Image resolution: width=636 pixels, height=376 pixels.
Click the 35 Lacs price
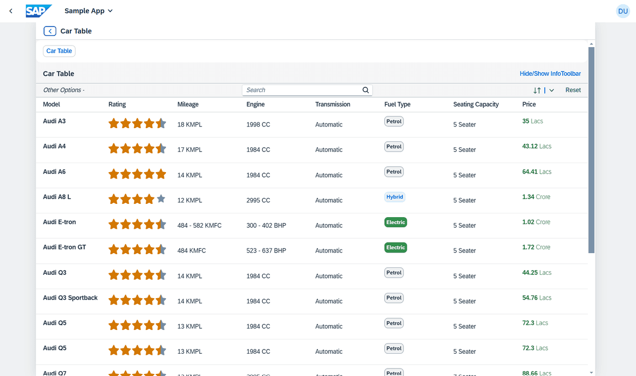click(533, 121)
